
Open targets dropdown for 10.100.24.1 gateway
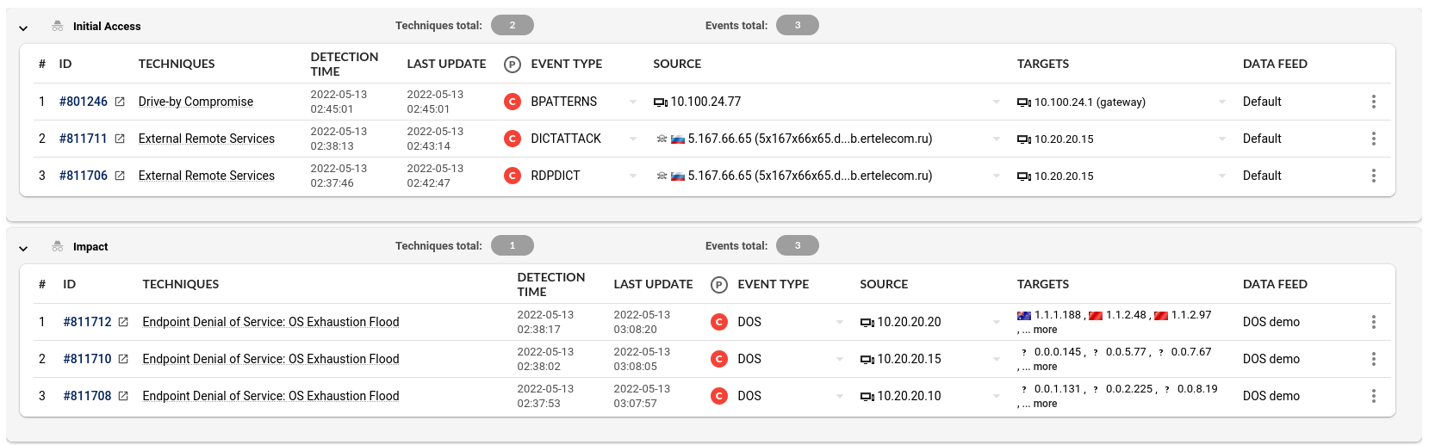tap(1221, 102)
